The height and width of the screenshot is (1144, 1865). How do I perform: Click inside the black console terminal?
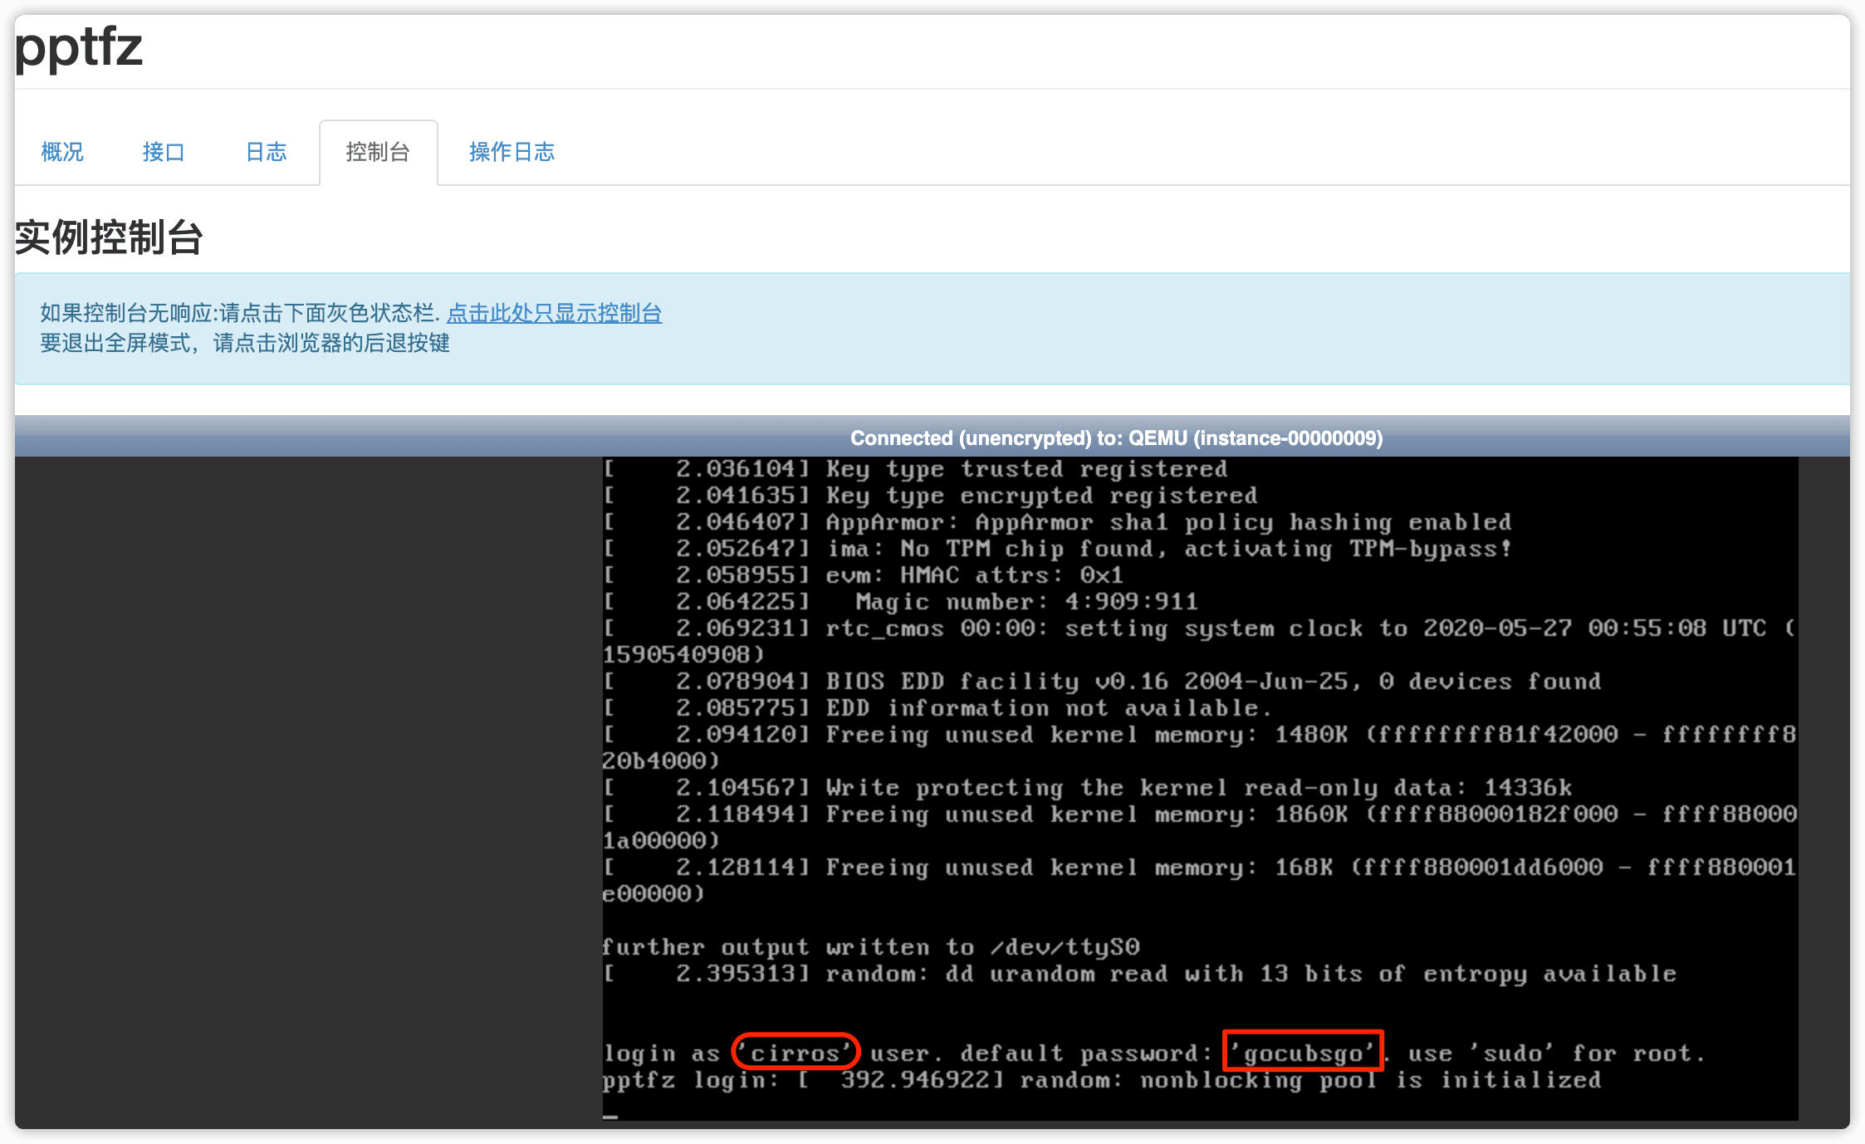1200,789
